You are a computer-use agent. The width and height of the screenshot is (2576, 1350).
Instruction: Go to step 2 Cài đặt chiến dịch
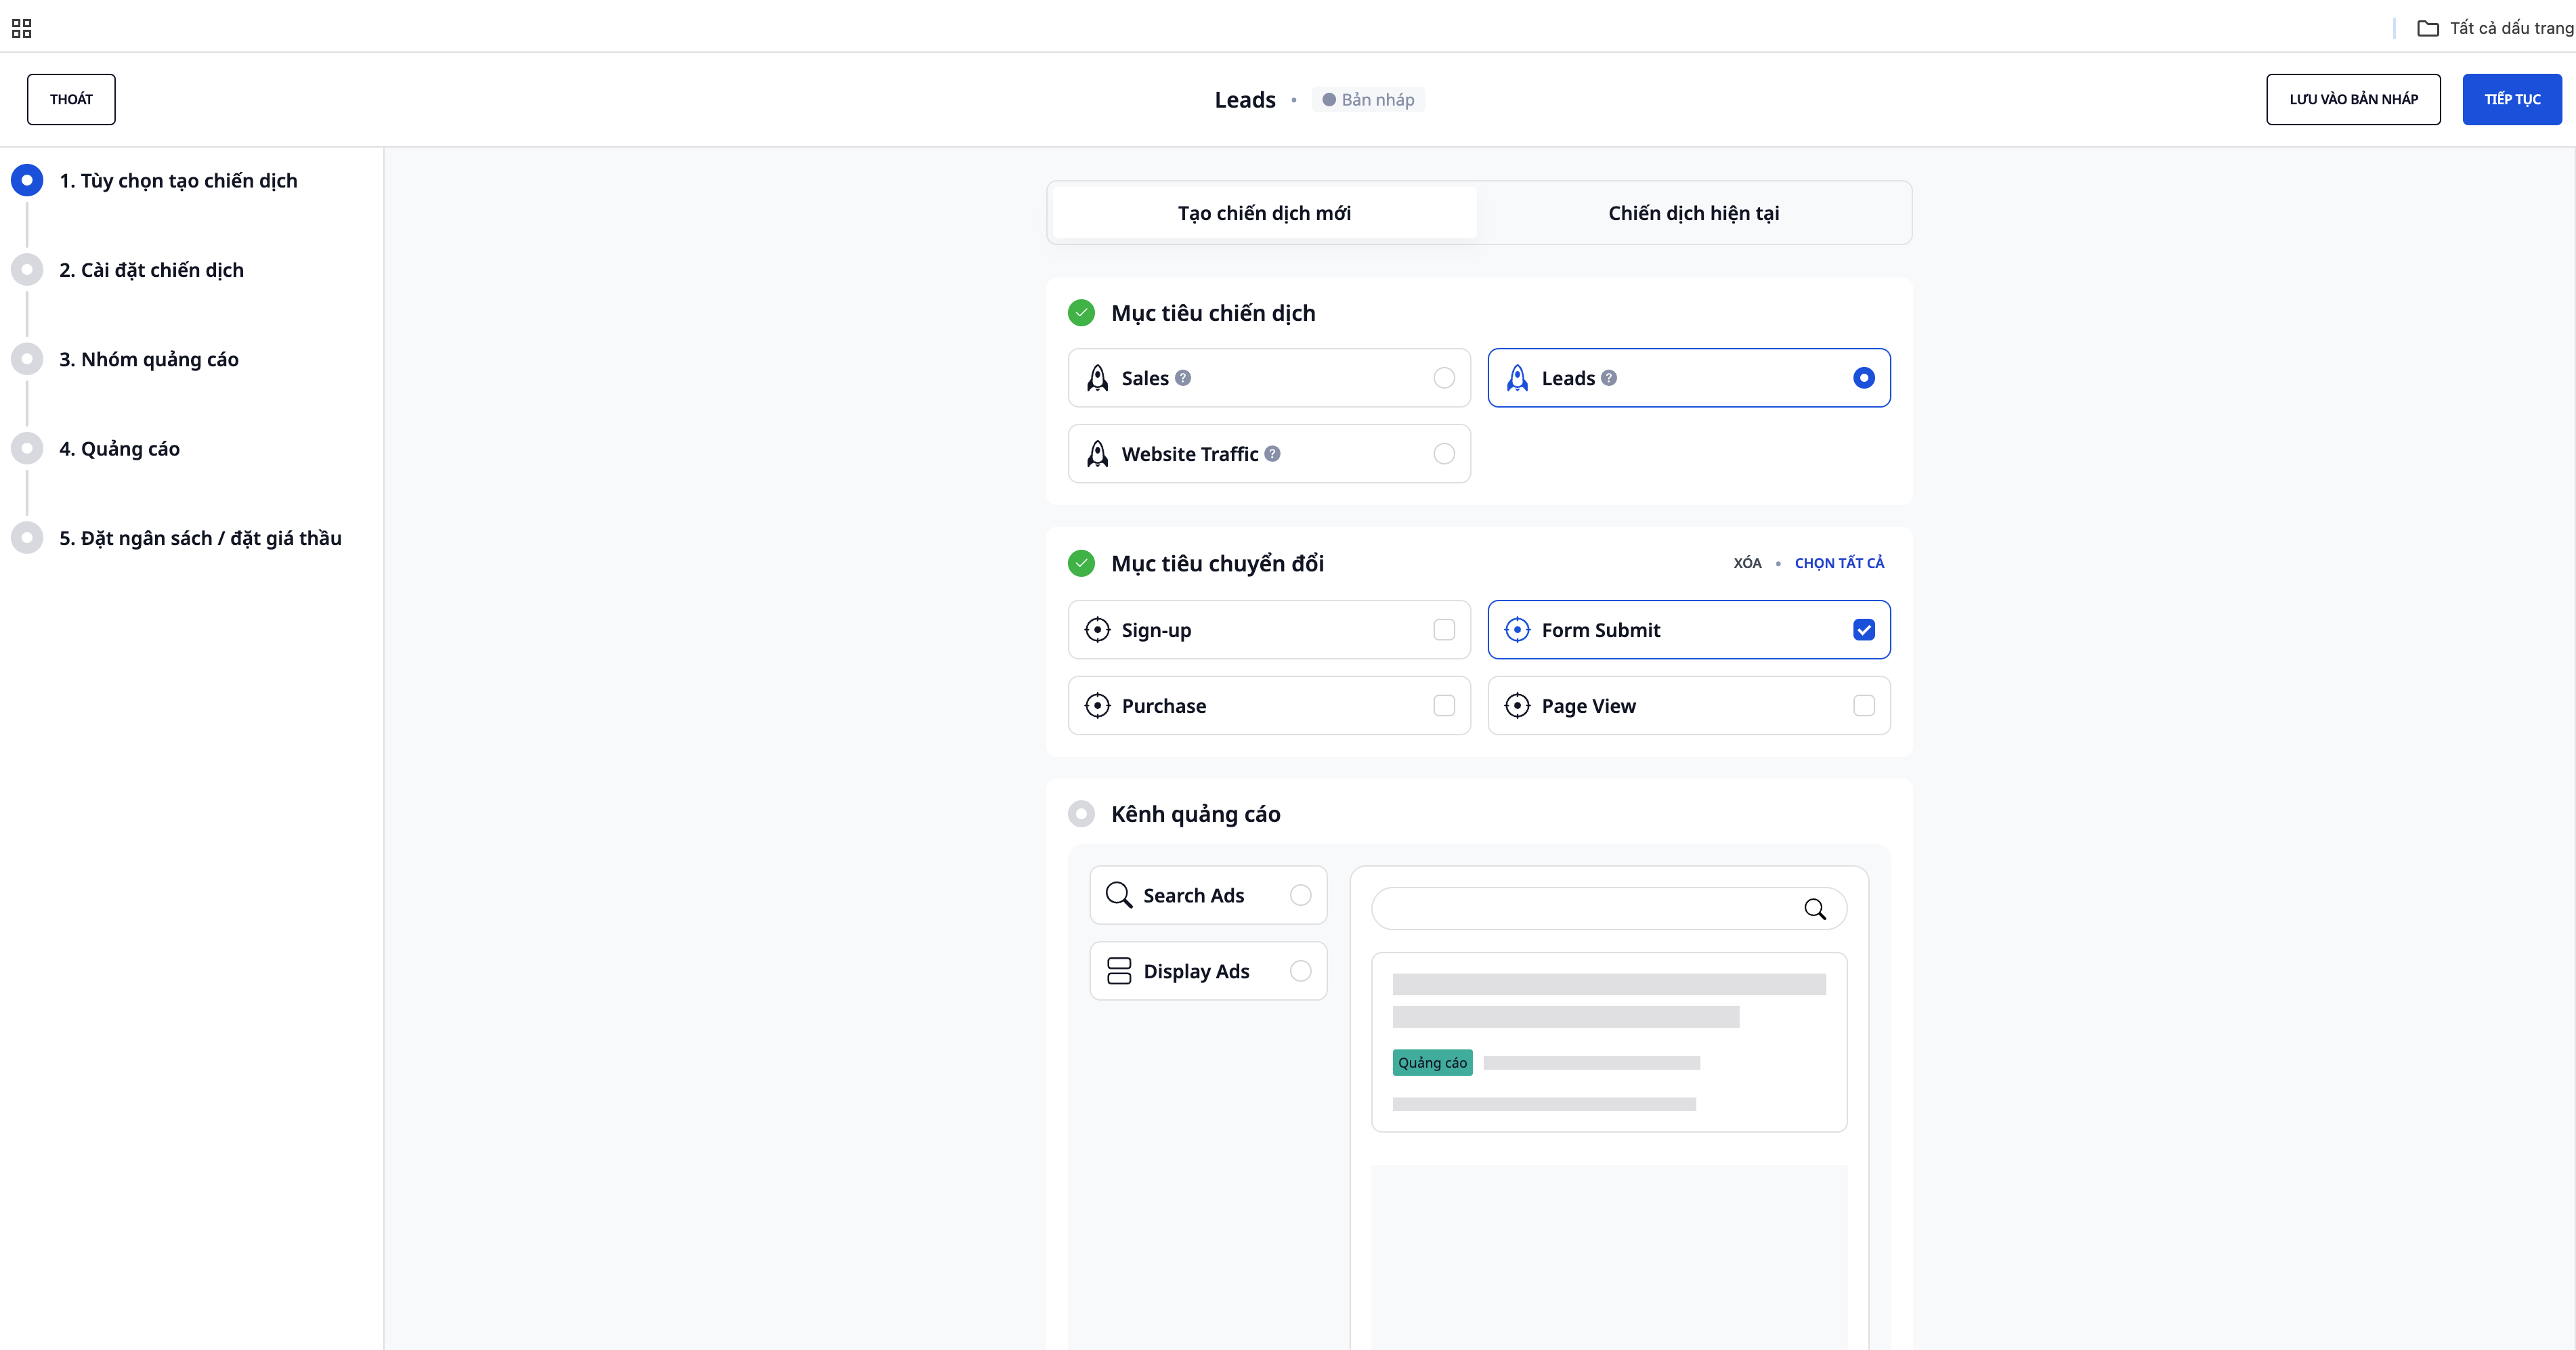(151, 270)
